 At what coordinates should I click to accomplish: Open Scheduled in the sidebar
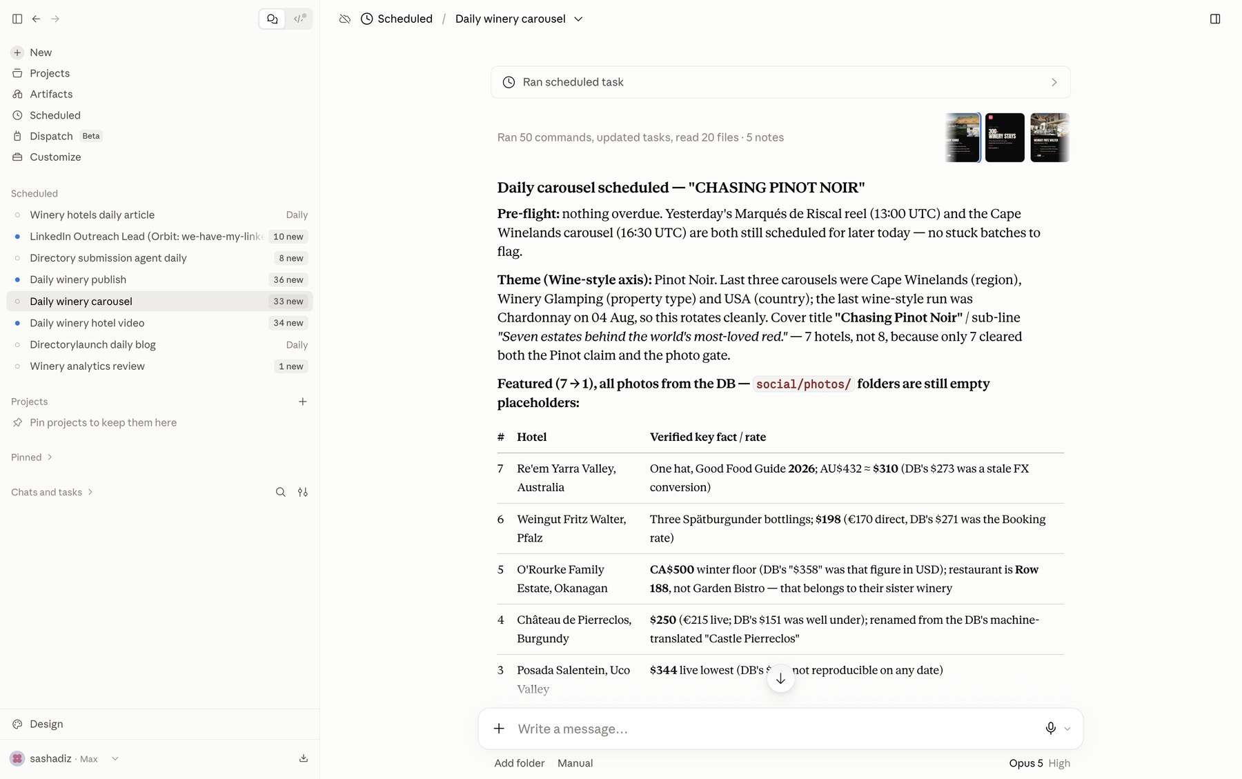pyautogui.click(x=55, y=115)
